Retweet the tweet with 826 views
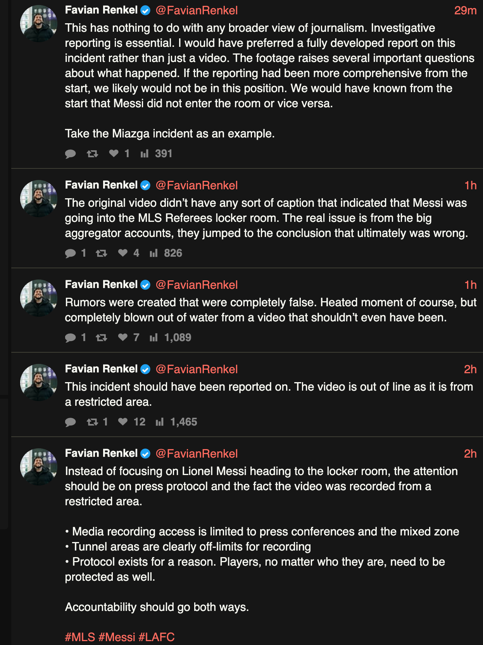The height and width of the screenshot is (645, 483). pyautogui.click(x=102, y=254)
